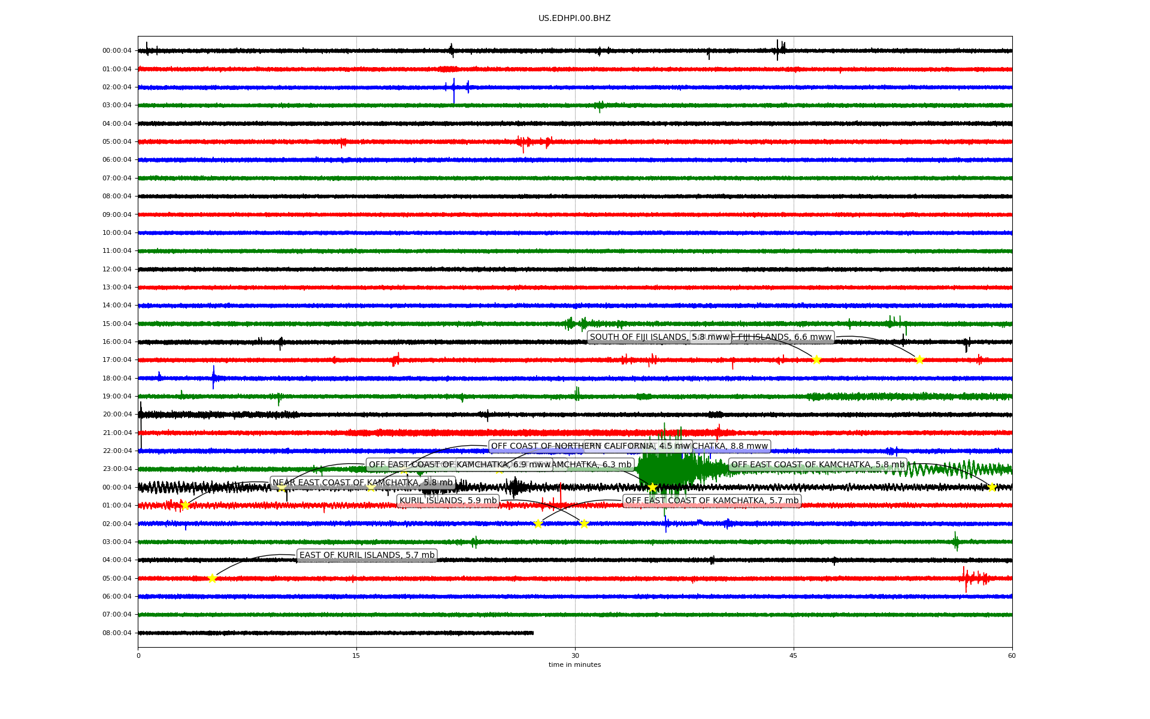Click the 20:00:04 trace time label

(117, 415)
